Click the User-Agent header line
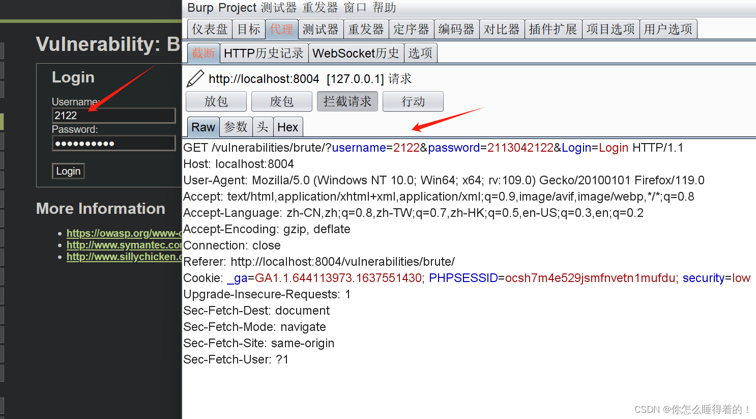Viewport: 756px width, 419px height. 444,180
